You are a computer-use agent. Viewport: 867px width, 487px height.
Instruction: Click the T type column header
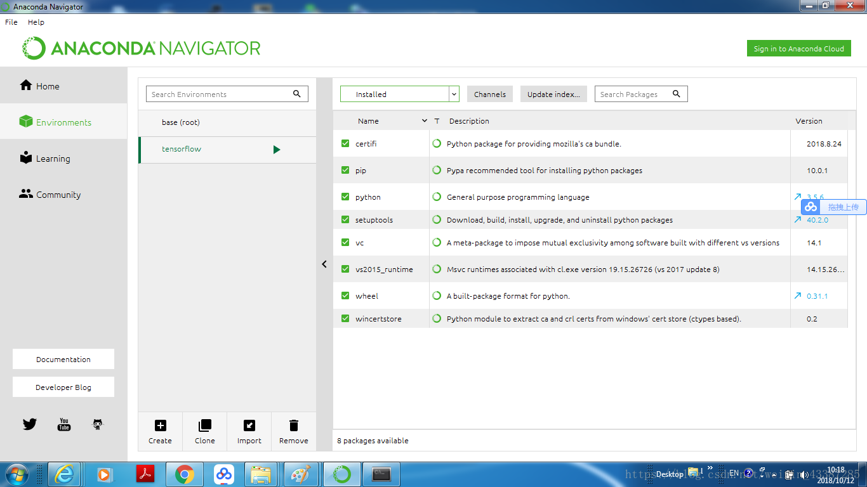(x=437, y=120)
